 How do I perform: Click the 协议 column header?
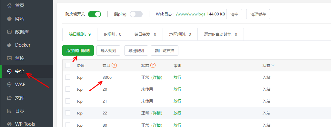(81, 65)
